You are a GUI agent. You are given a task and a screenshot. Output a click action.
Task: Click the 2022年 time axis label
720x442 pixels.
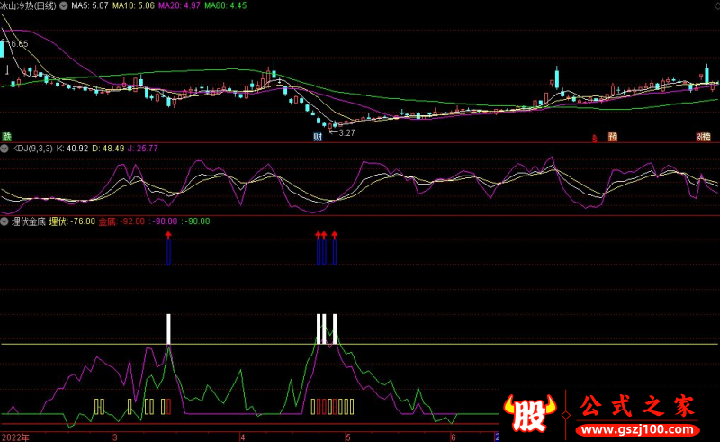tap(15, 437)
